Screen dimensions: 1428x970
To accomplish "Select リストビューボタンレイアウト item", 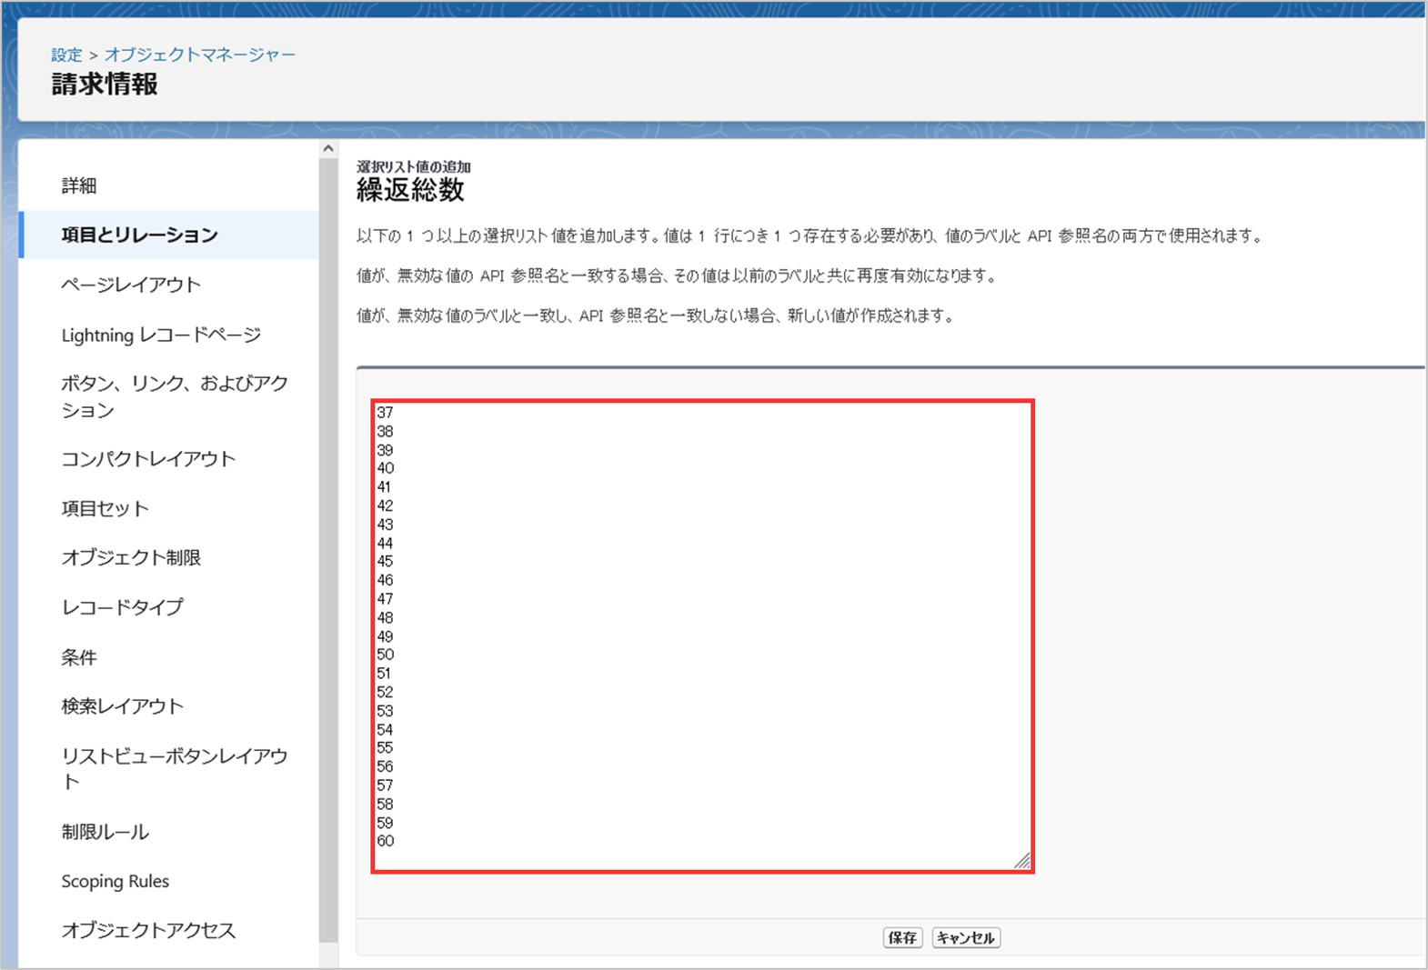I will click(x=174, y=768).
